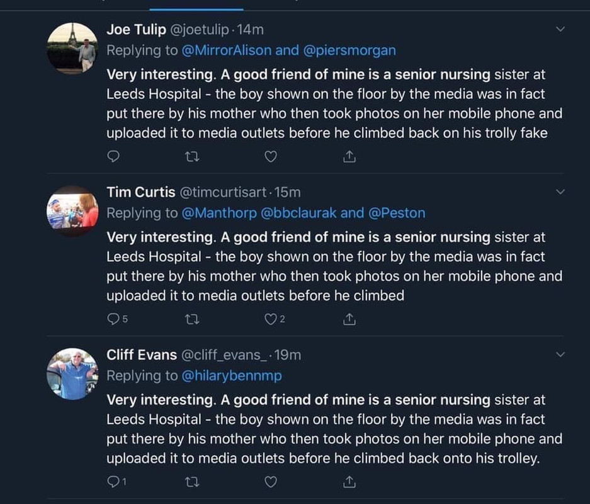The height and width of the screenshot is (504, 590).
Task: Like Tim Curtis's tweet
Action: pyautogui.click(x=270, y=319)
